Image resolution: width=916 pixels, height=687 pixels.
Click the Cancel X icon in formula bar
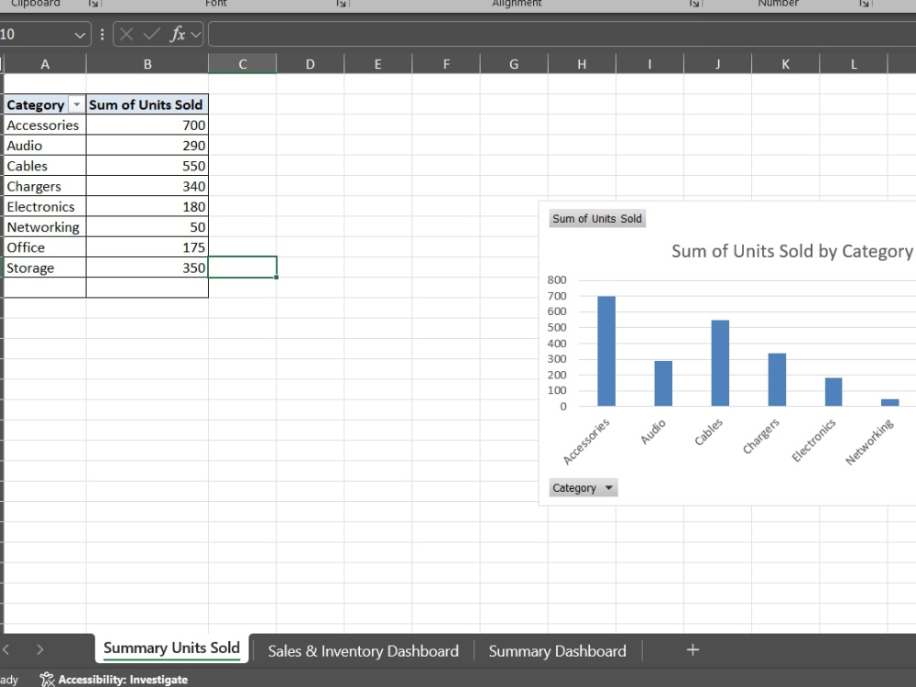(126, 35)
